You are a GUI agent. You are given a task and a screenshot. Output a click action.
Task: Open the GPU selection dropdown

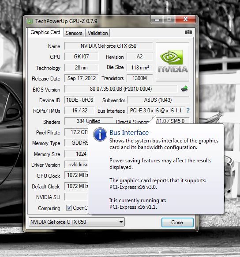pos(76,222)
